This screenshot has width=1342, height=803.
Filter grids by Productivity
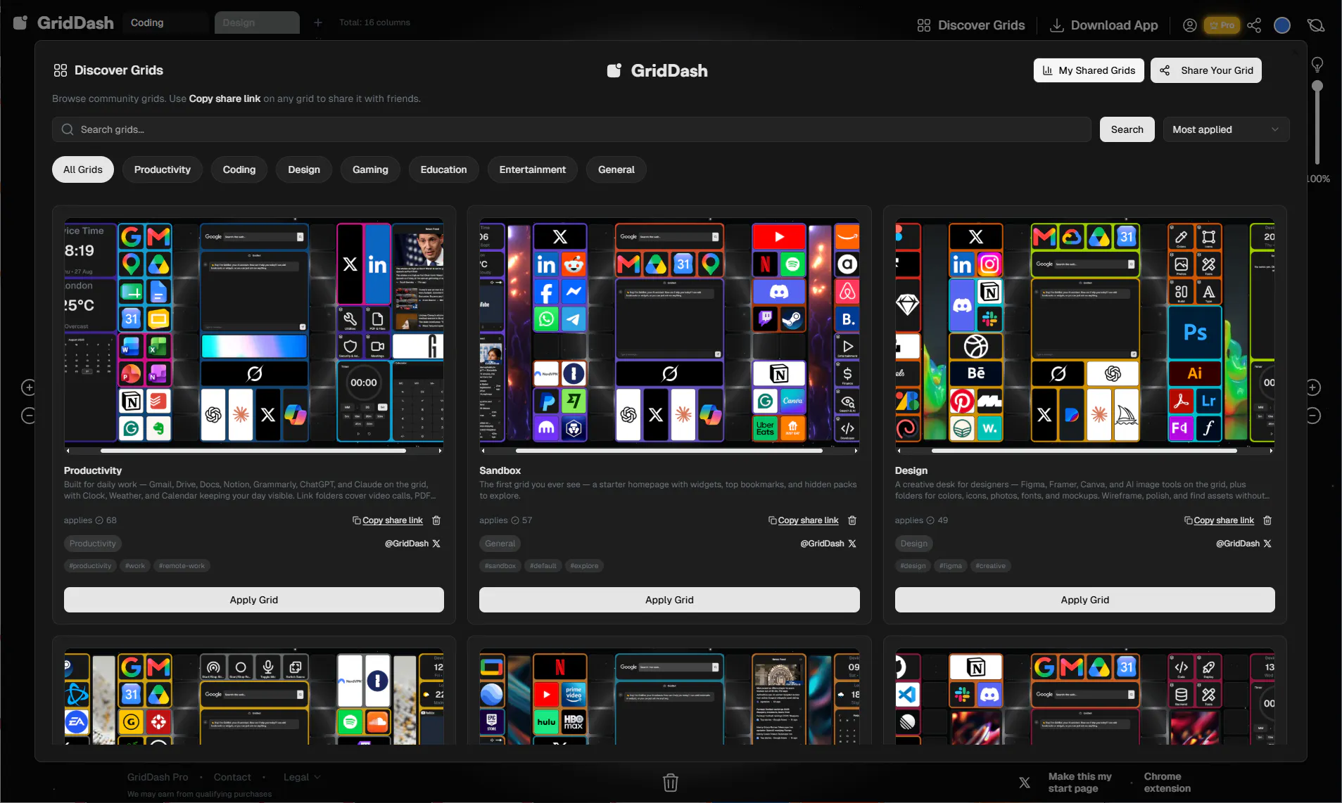click(x=163, y=169)
